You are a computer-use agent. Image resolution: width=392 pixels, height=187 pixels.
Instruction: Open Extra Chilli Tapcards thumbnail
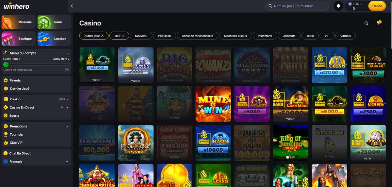point(290,65)
